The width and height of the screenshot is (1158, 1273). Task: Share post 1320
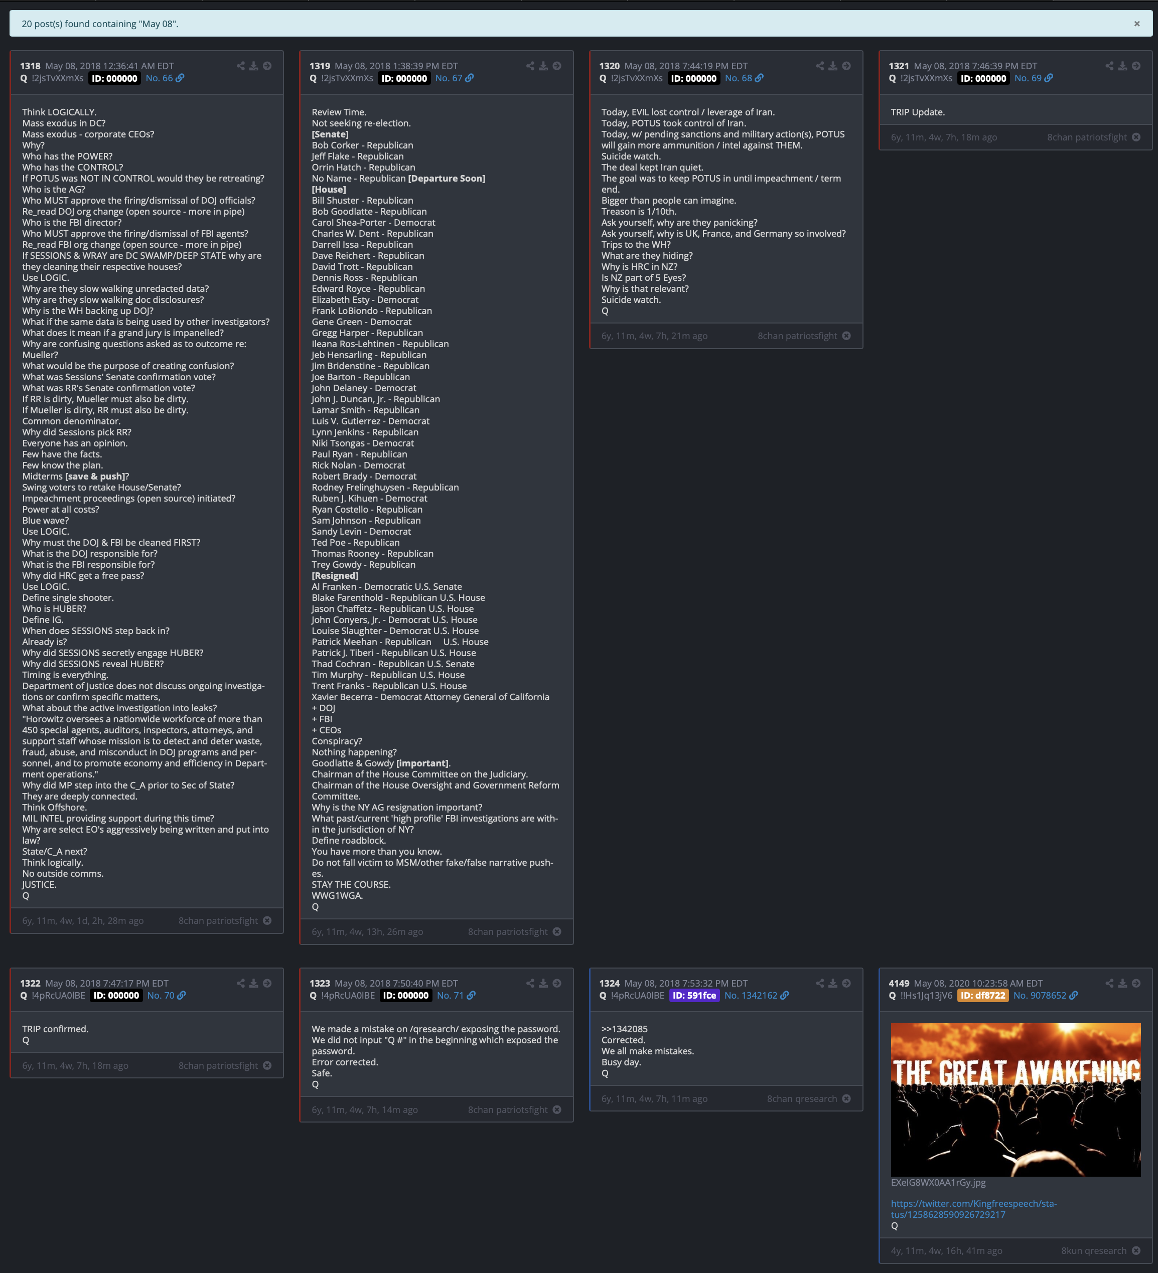(x=819, y=66)
